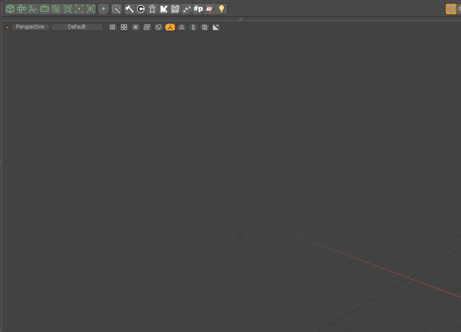Click the green winding curve icon
This screenshot has height=332, width=461.
56,9
